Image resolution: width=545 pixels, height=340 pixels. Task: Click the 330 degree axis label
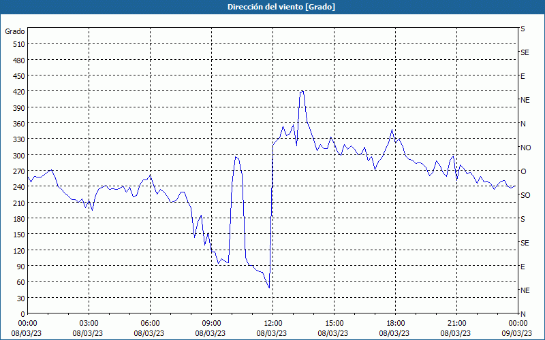click(19, 139)
